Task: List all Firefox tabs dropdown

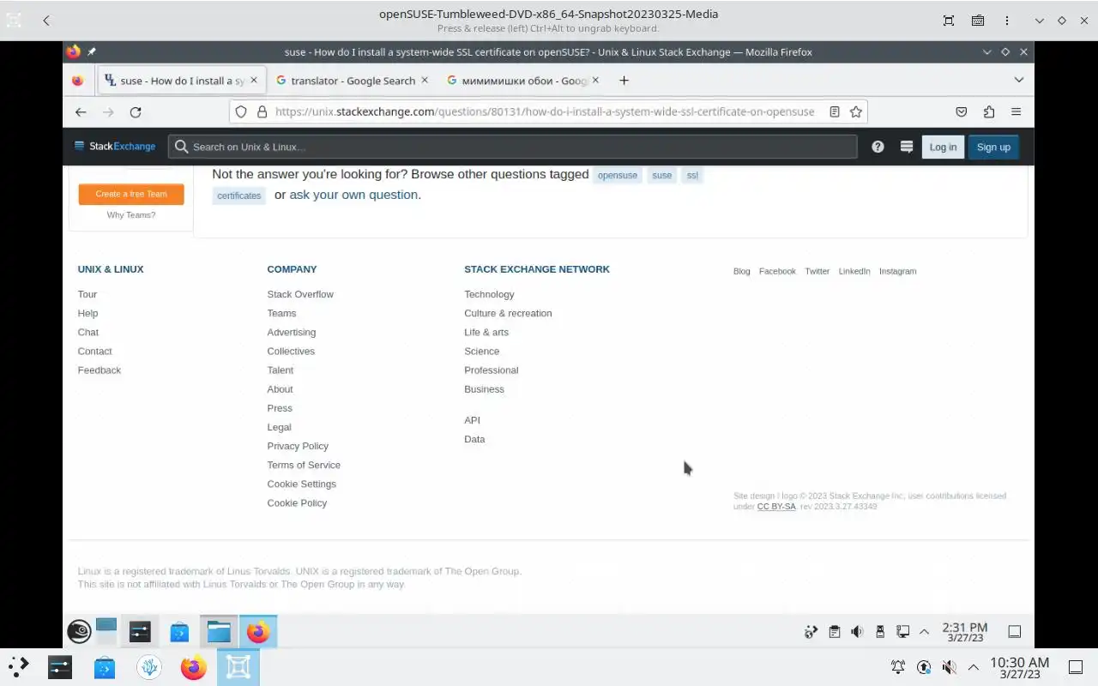Action: tap(1019, 80)
